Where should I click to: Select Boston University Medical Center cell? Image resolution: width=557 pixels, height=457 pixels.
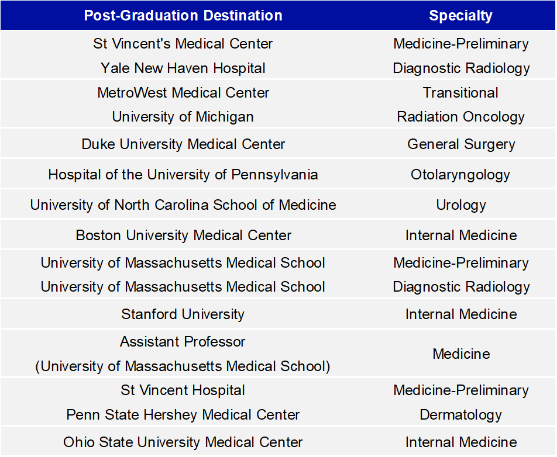tap(183, 236)
